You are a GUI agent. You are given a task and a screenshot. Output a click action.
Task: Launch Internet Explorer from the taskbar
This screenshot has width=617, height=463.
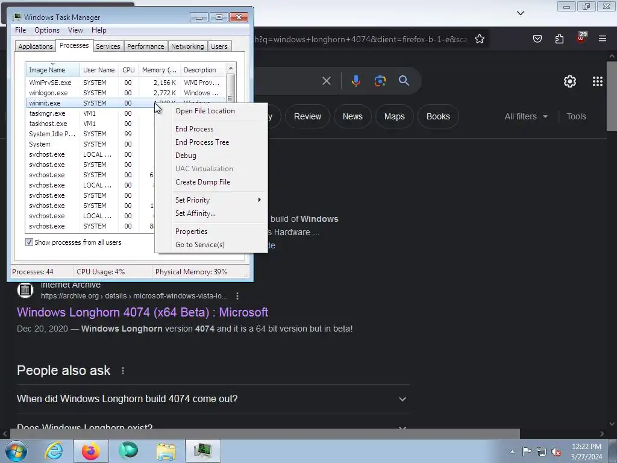pyautogui.click(x=54, y=451)
